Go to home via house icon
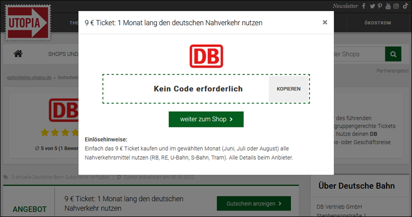Image resolution: width=412 pixels, height=217 pixels. pyautogui.click(x=18, y=53)
